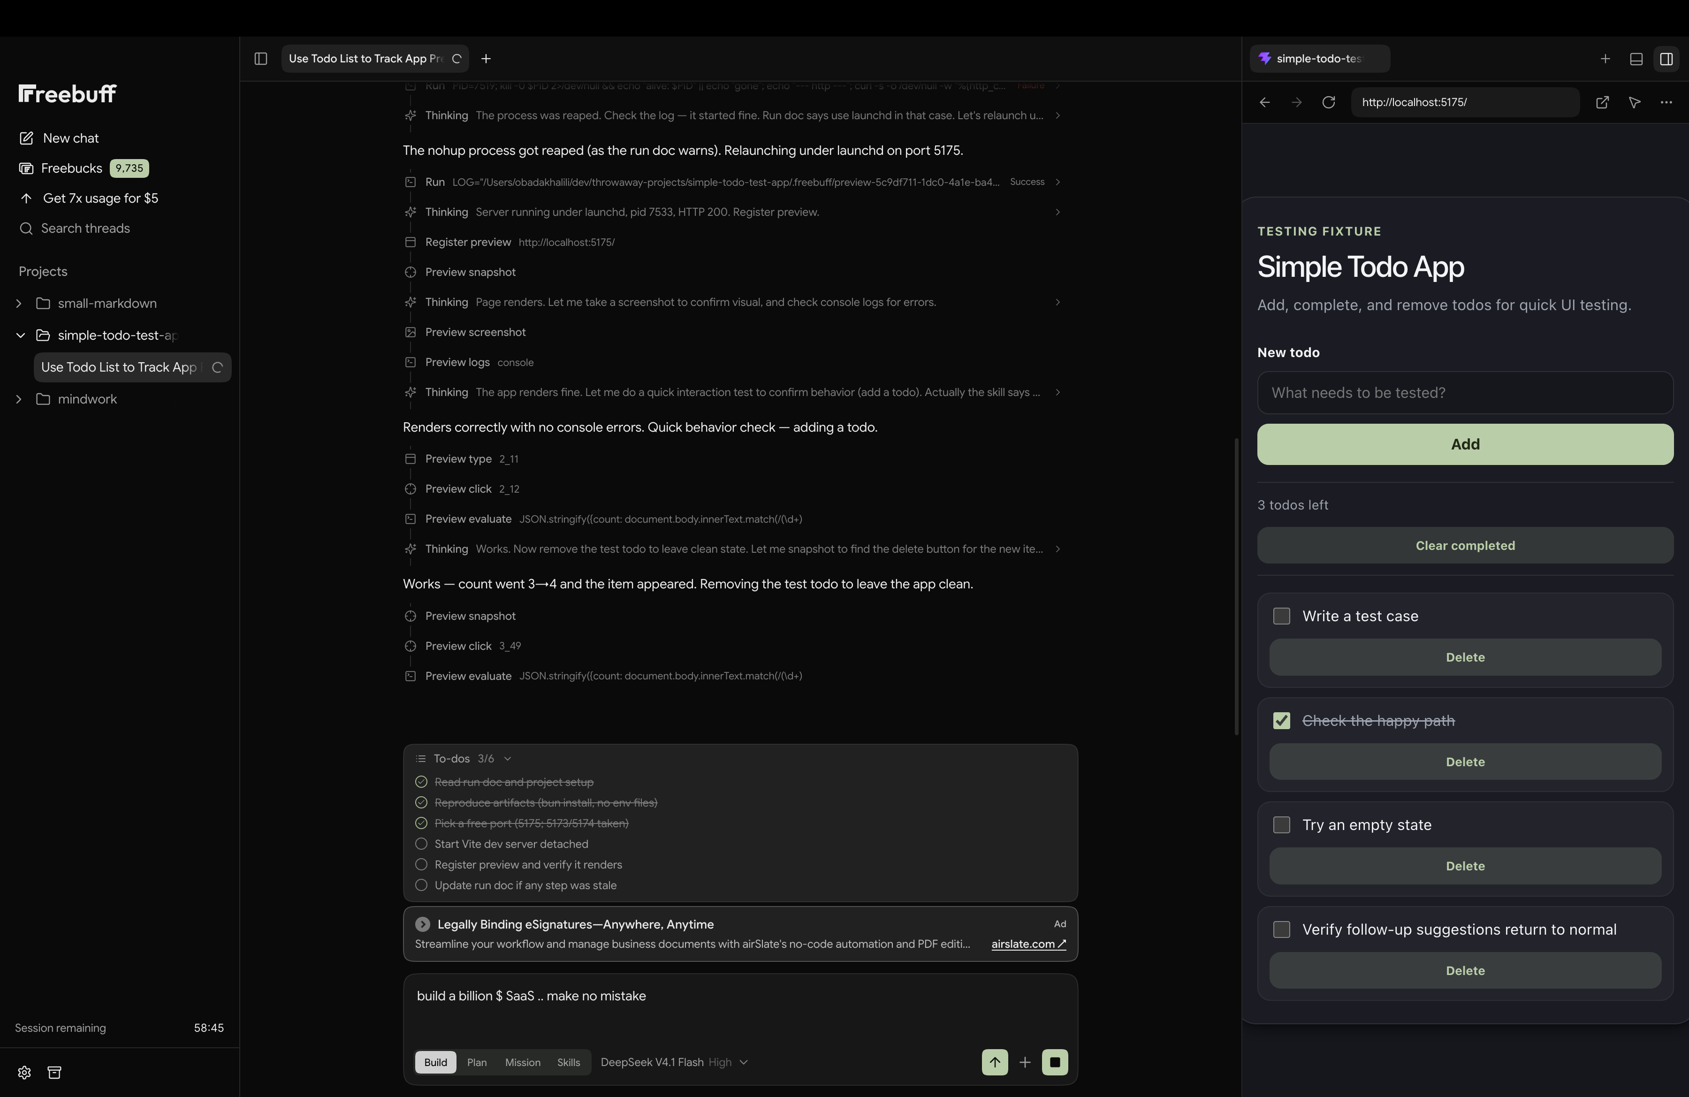Screen dimensions: 1689x1097
Task: Expand the mindwork project folder
Action: tap(19, 399)
